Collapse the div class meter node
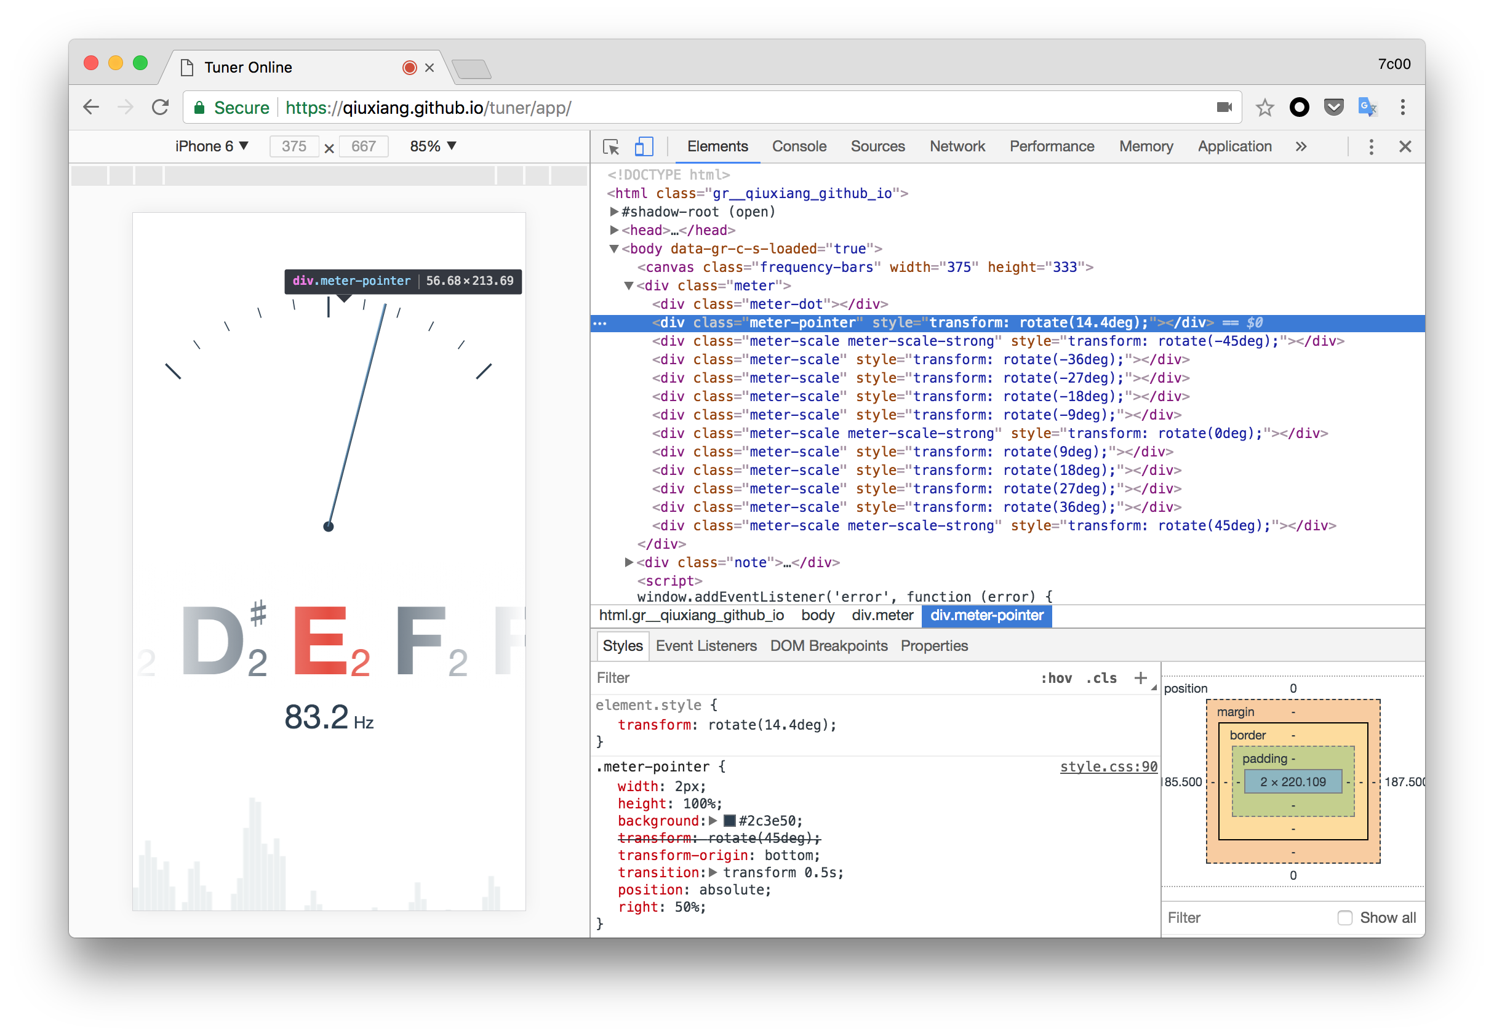This screenshot has height=1036, width=1494. (628, 285)
